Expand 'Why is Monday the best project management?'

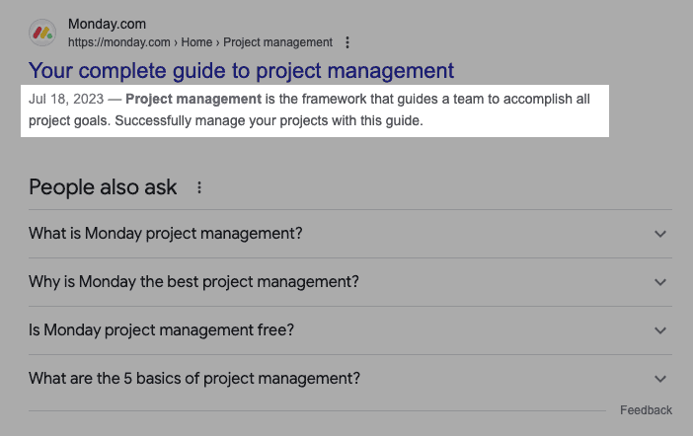pyautogui.click(x=350, y=282)
